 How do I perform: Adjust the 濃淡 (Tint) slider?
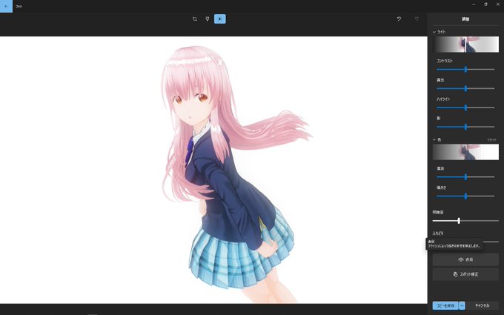pyautogui.click(x=465, y=177)
